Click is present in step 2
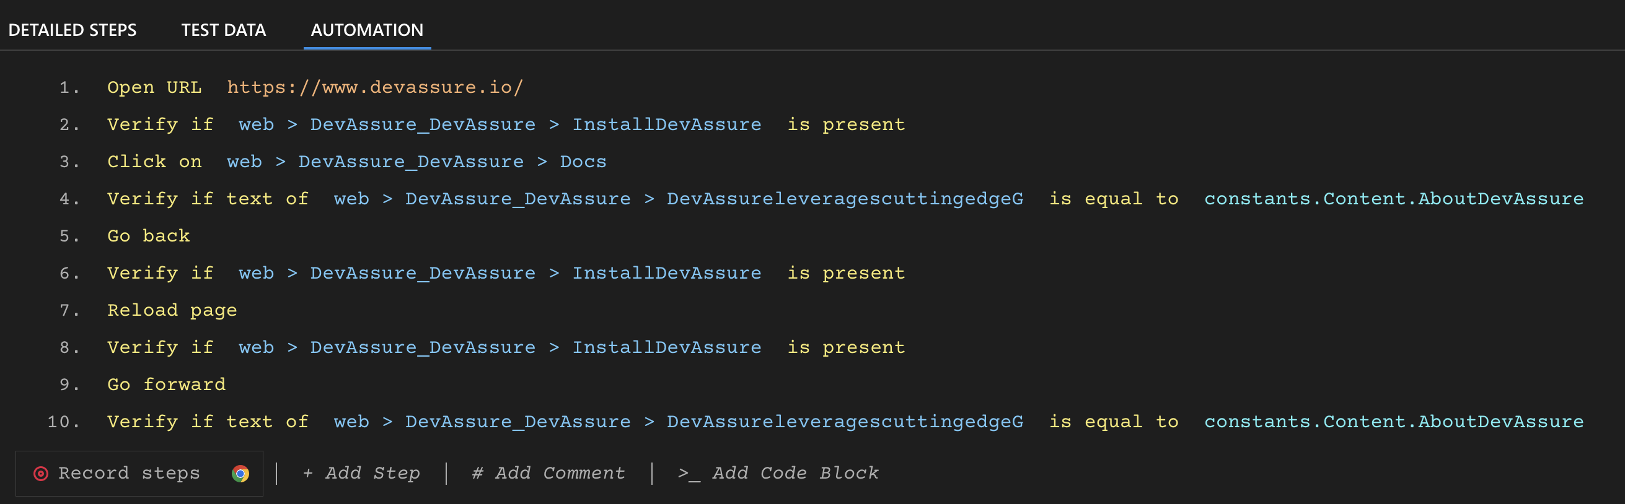 click(846, 124)
